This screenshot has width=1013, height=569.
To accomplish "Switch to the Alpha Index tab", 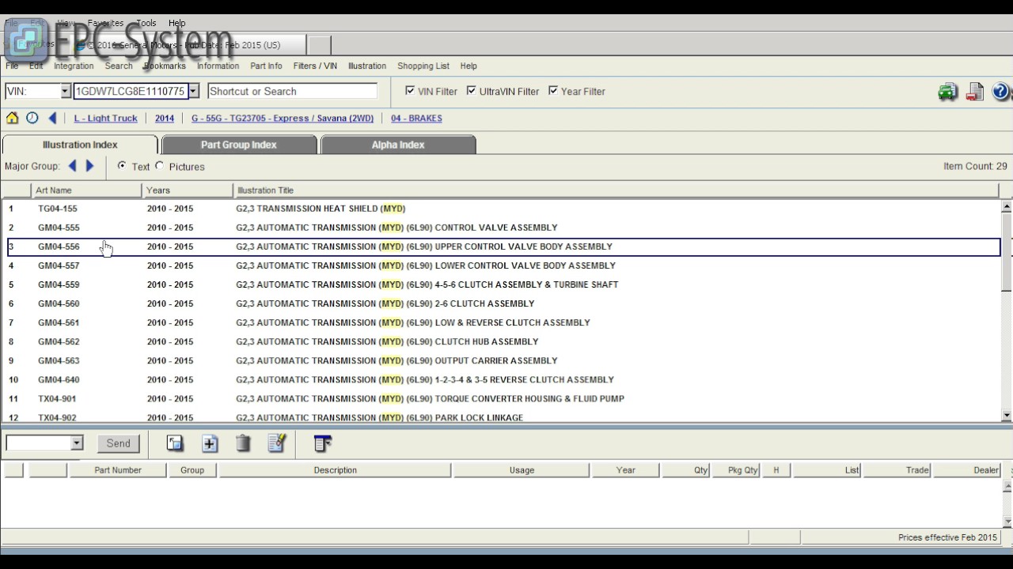I will click(398, 145).
